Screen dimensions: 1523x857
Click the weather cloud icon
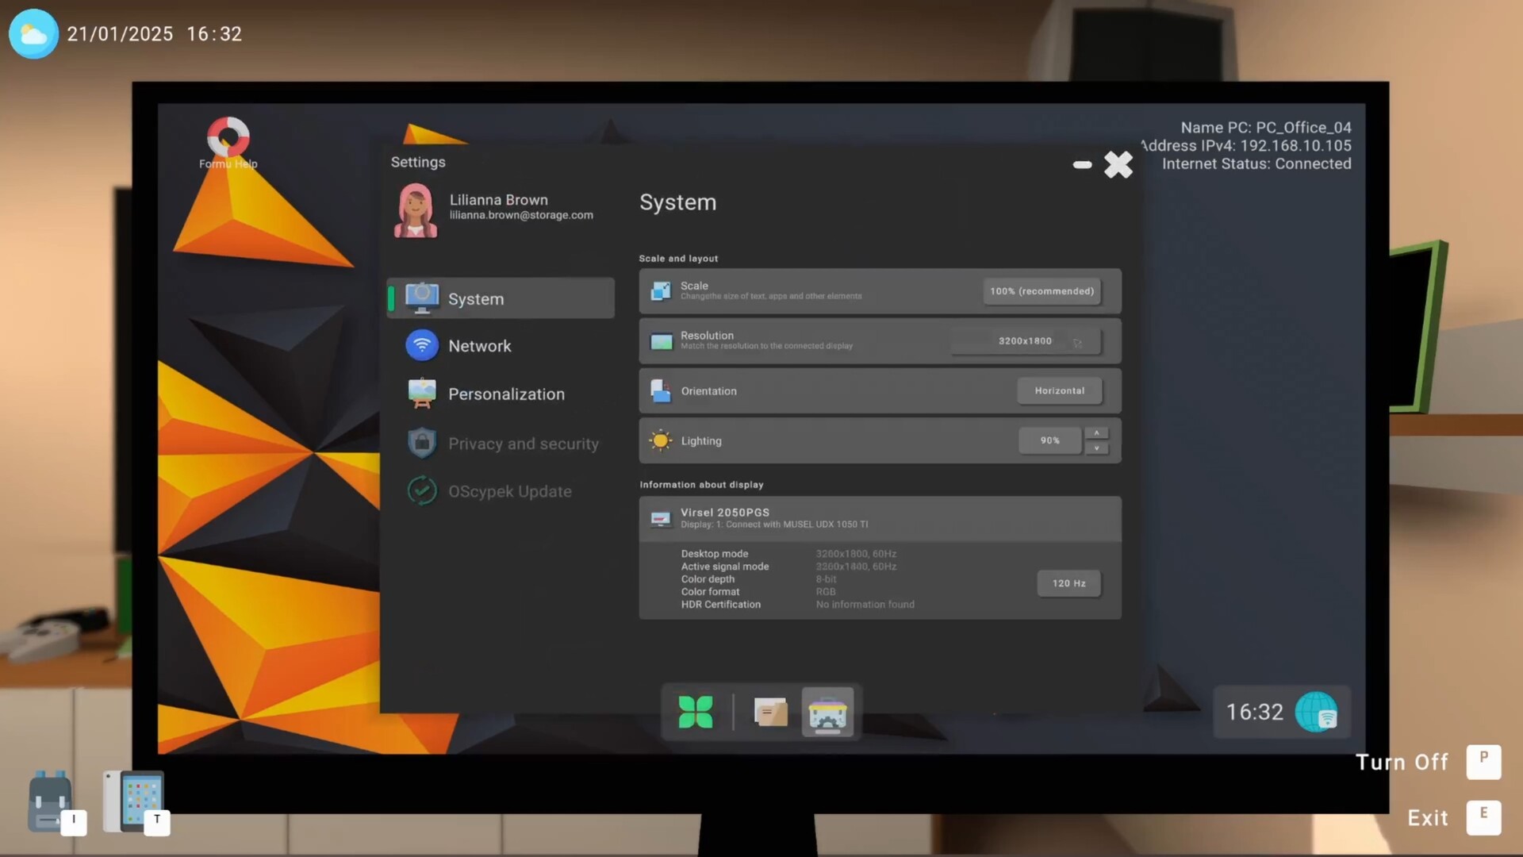33,34
